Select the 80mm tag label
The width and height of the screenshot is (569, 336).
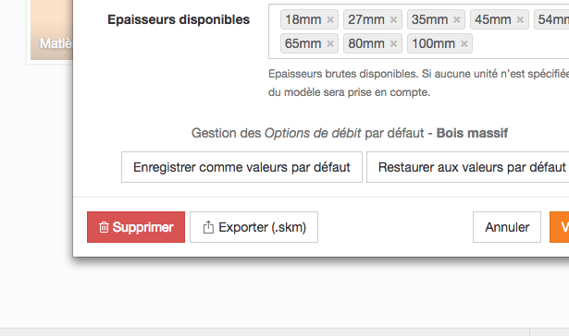pyautogui.click(x=366, y=43)
